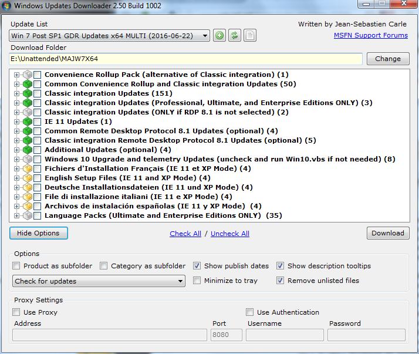Select the File di installazione italiani row text
This screenshot has height=354, width=419.
(138, 197)
